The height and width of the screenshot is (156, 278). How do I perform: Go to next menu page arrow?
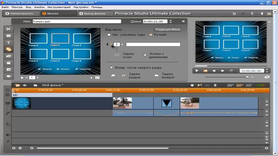[x=37, y=78]
